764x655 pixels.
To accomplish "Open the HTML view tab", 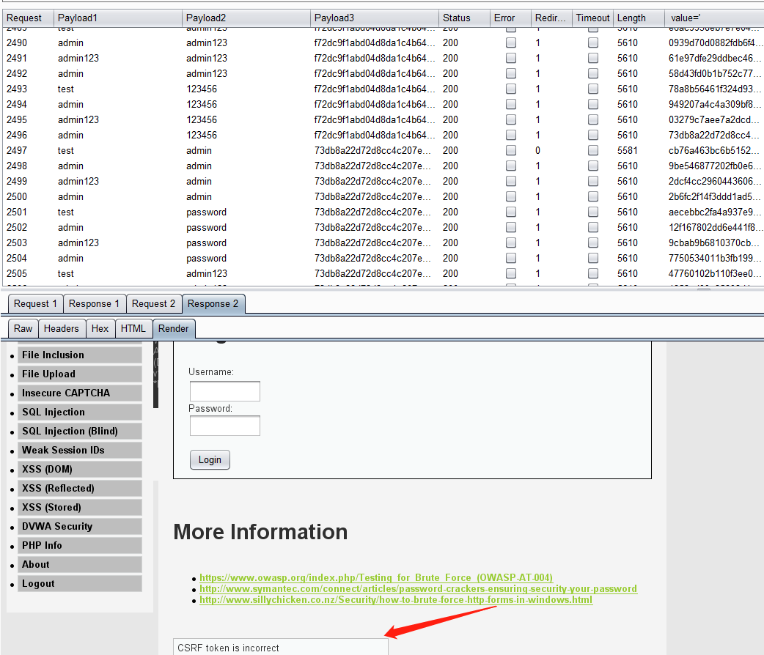I will click(133, 329).
